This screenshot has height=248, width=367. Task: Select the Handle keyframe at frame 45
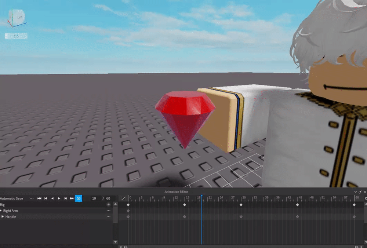tap(297, 217)
